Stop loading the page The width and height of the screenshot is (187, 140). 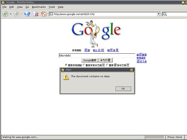(x=36, y=14)
